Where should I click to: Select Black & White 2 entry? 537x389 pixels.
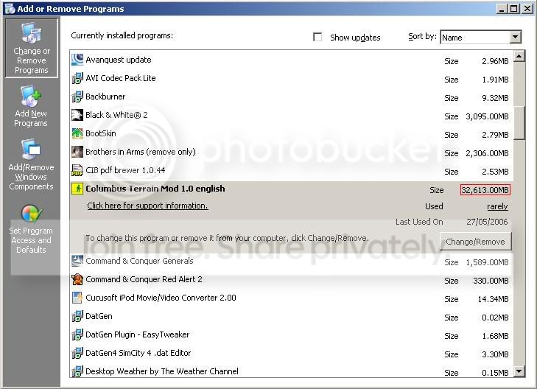click(x=292, y=115)
